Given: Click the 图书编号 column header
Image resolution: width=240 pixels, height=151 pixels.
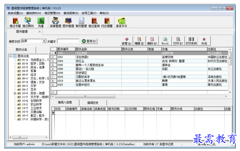Looking at the screenshot, I should click(x=66, y=49).
